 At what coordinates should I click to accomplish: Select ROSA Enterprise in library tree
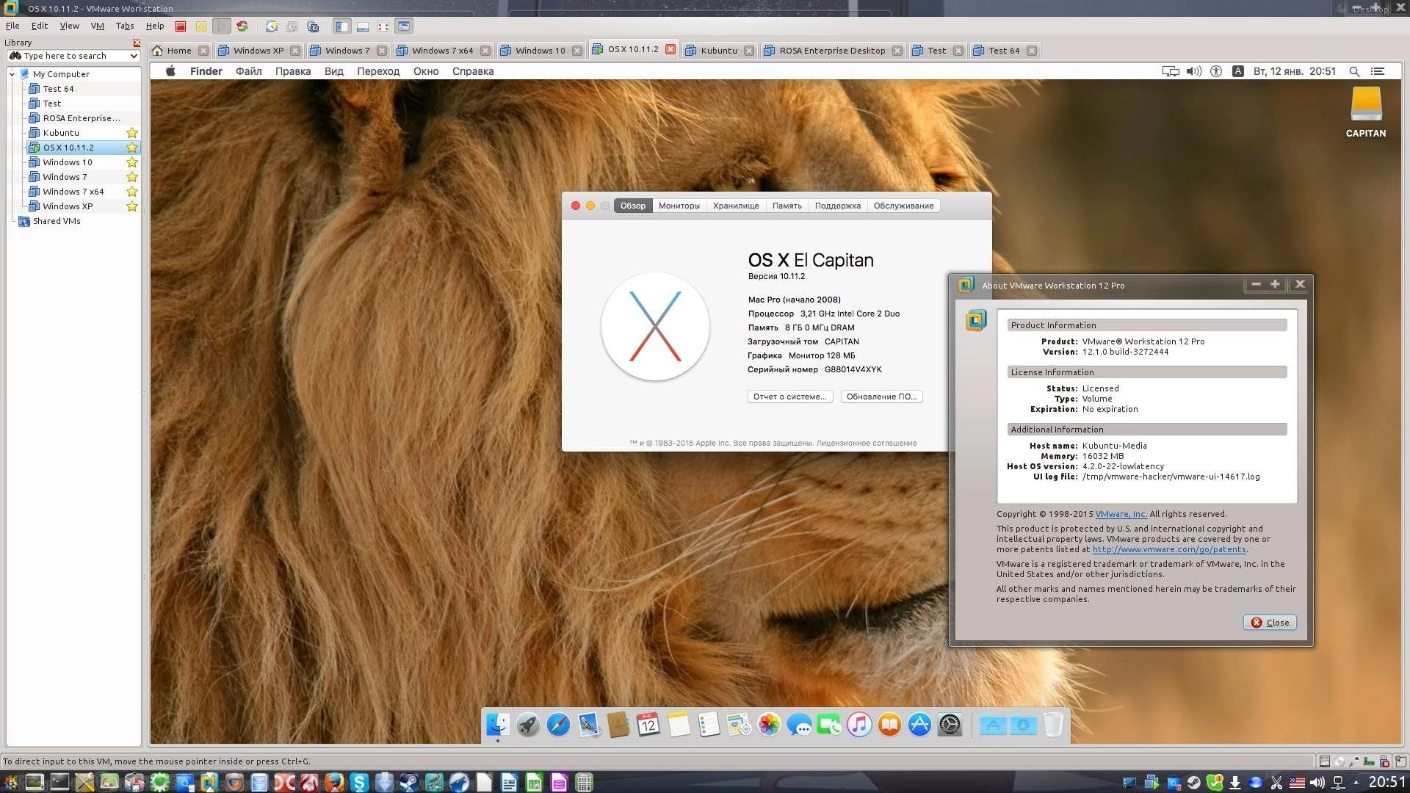point(82,118)
